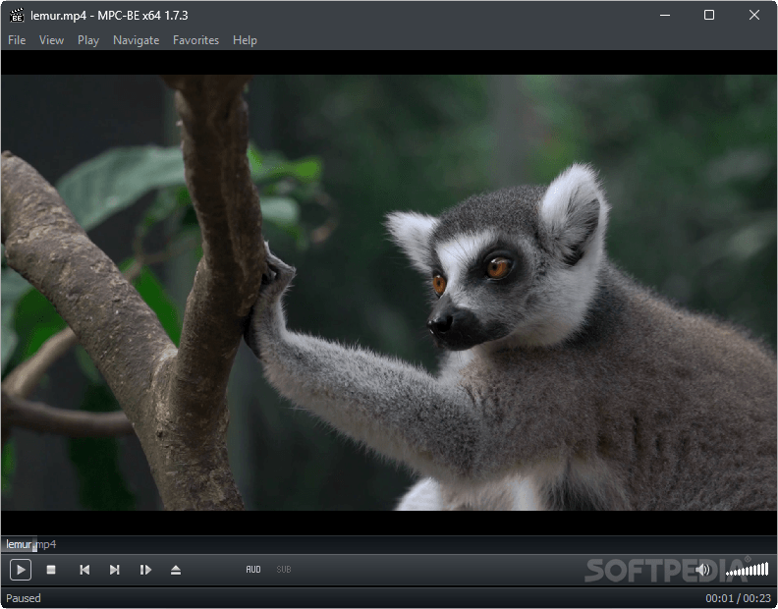Open the Play menu
Screen dimensions: 778x609
(88, 40)
